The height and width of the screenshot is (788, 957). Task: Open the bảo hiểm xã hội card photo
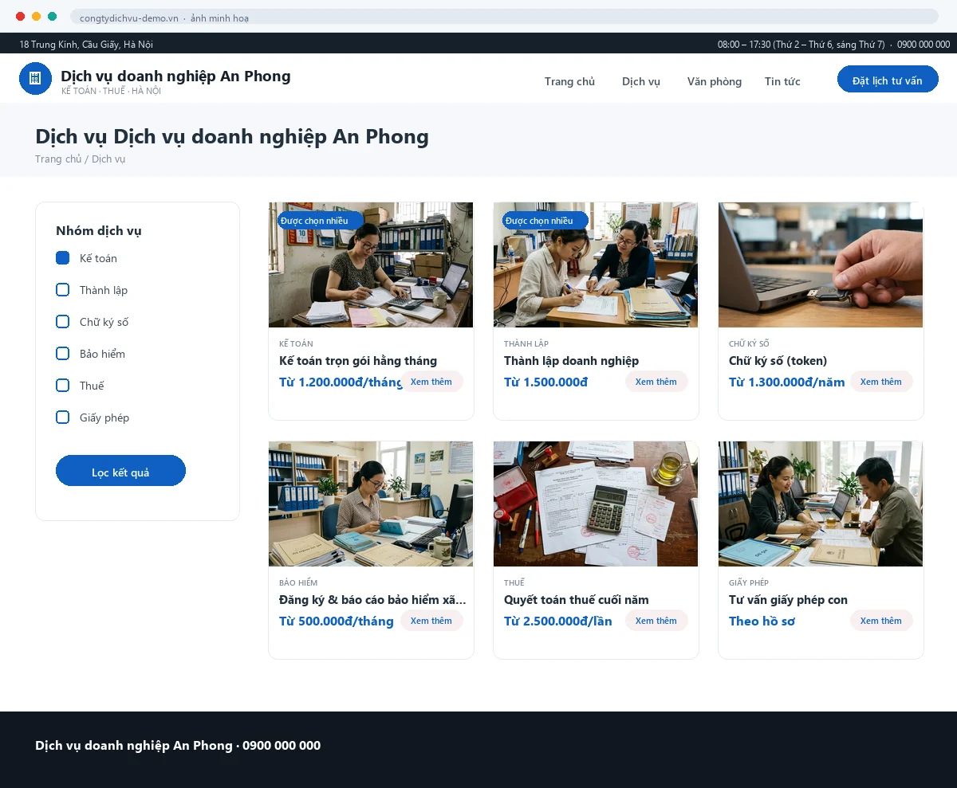(371, 504)
